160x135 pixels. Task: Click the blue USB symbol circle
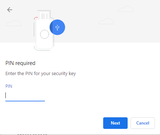(x=57, y=27)
